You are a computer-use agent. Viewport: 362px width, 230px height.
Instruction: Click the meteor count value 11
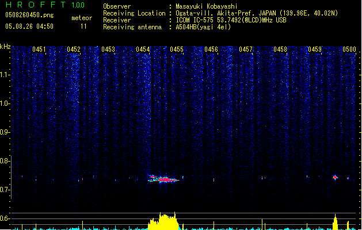(83, 26)
